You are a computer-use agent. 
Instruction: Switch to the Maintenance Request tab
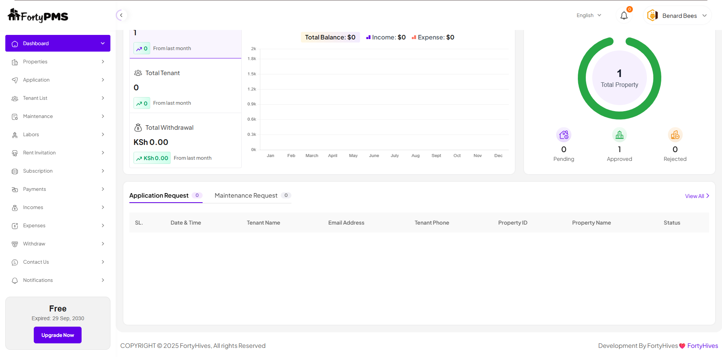pos(246,195)
